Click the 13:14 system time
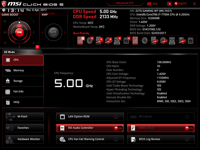The width and height of the screenshot is (200, 150). coord(16,10)
